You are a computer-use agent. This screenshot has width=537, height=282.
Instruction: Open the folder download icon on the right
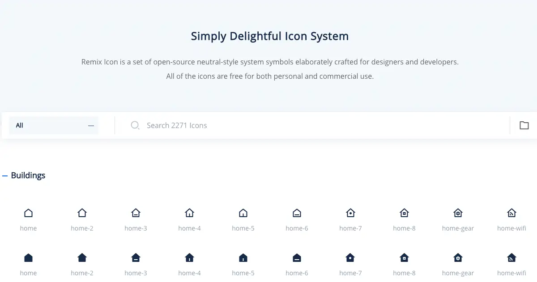pyautogui.click(x=524, y=125)
